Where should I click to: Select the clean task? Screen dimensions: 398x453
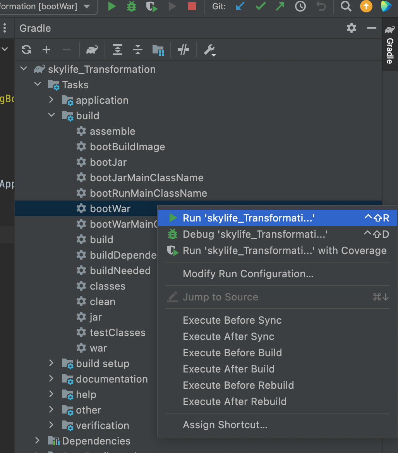(x=103, y=302)
